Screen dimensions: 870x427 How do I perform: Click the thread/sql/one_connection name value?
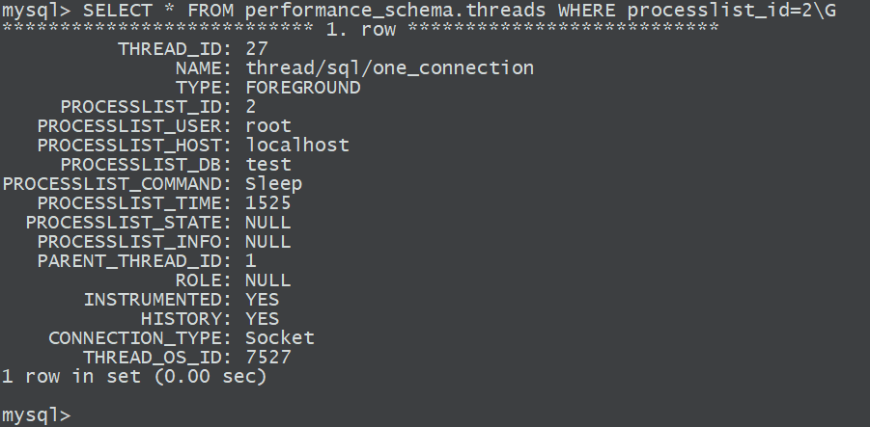point(389,68)
